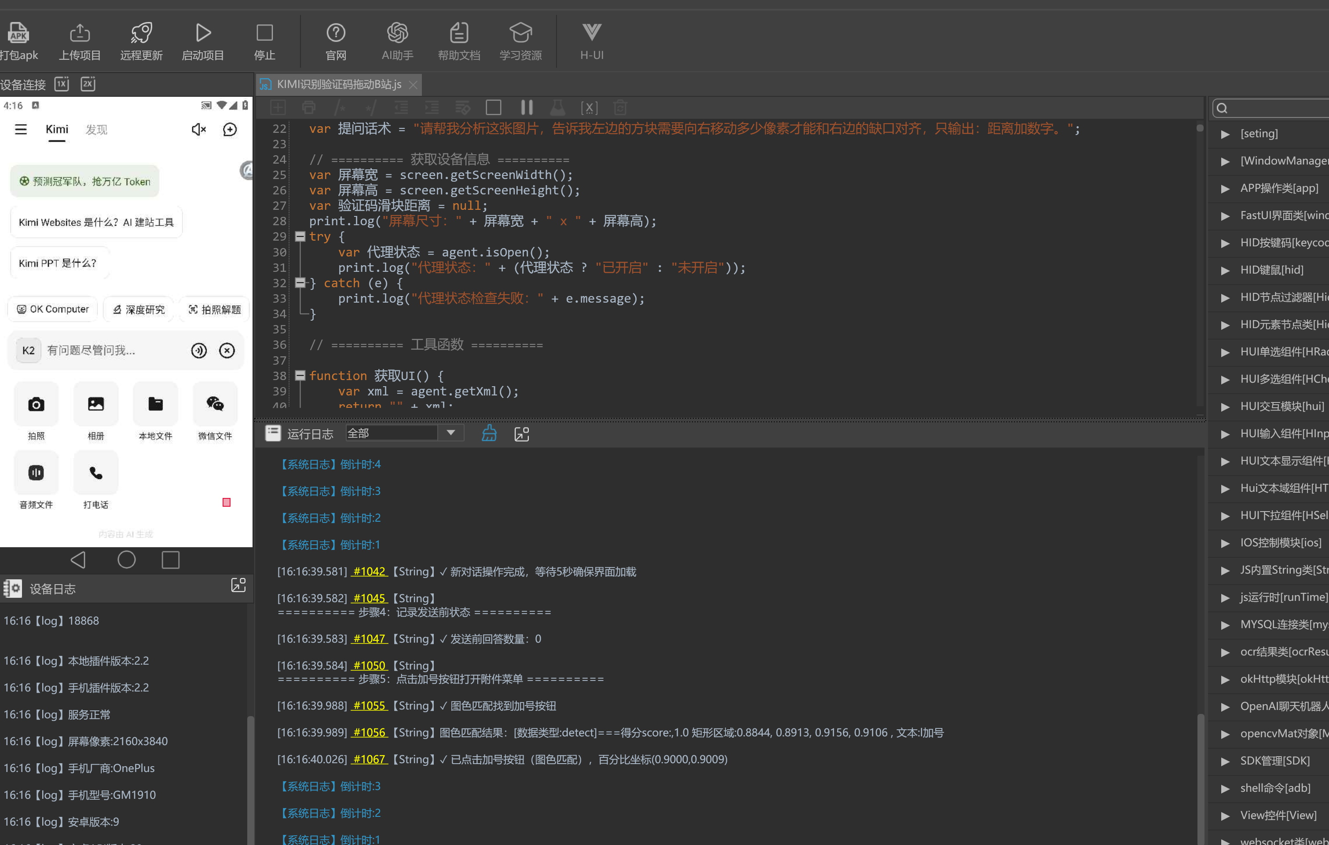Click the trash refresh icon in editor
Screen dimensions: 1329x845
click(x=620, y=107)
